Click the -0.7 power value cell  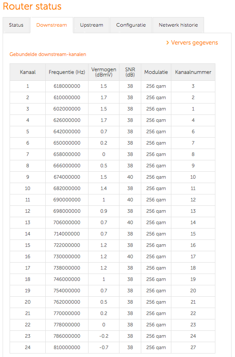click(104, 347)
